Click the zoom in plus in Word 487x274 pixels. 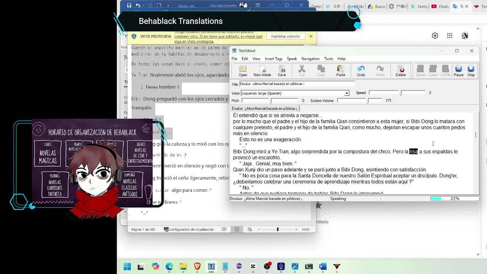296,229
